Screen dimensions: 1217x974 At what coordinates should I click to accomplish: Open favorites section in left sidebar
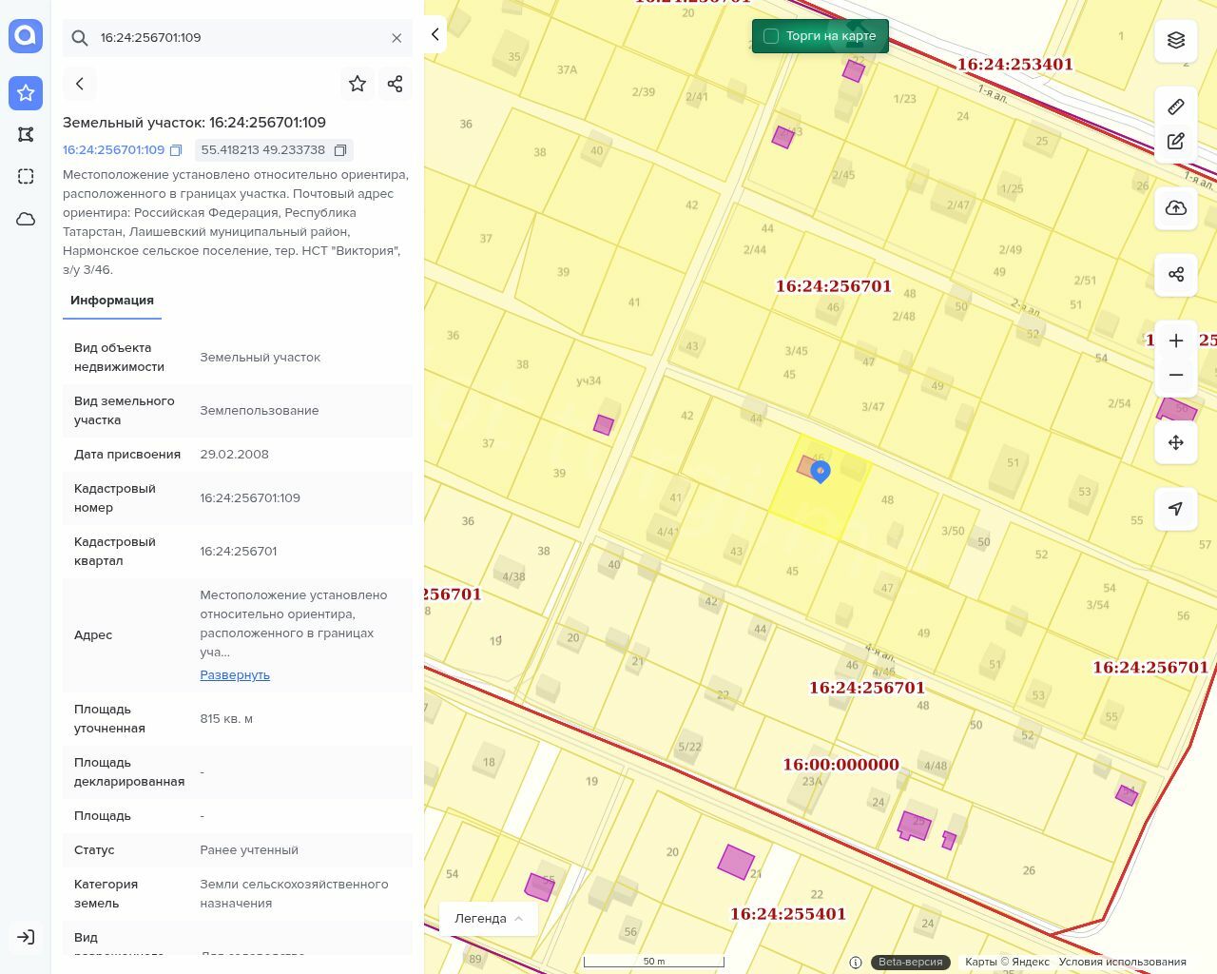(26, 93)
